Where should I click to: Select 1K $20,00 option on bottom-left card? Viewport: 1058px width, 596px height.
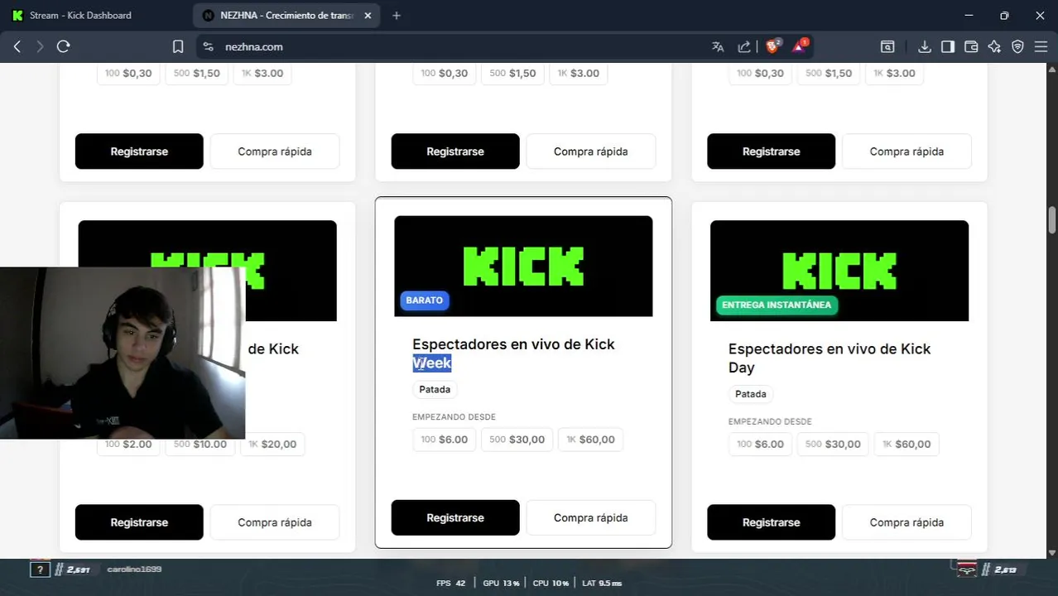point(272,445)
